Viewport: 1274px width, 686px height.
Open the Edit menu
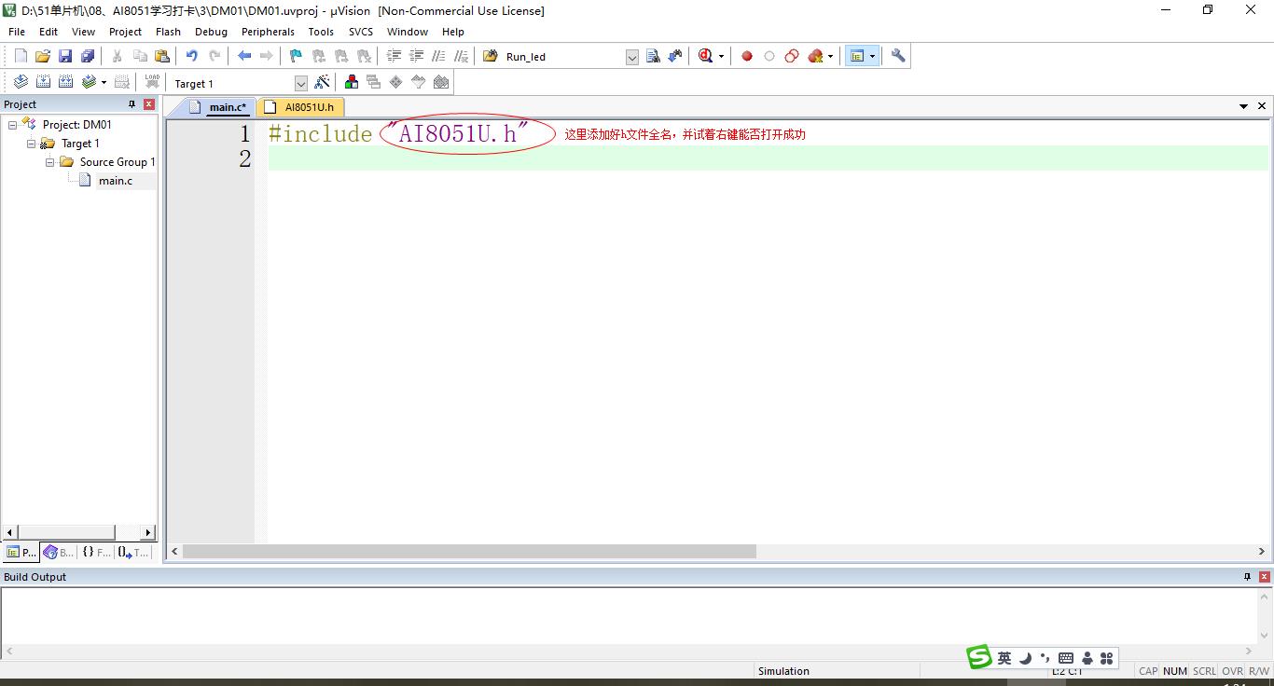(x=48, y=32)
